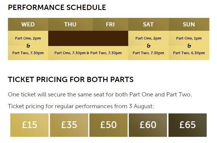Choose the £50 ticket price tile
The image size is (217, 143).
click(108, 125)
